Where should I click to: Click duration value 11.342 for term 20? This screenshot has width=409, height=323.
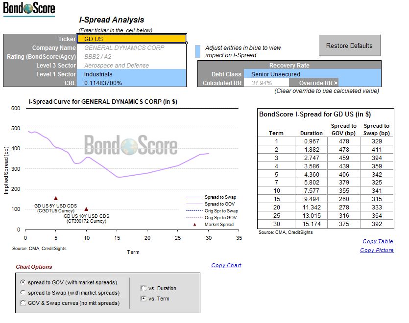[x=312, y=208]
